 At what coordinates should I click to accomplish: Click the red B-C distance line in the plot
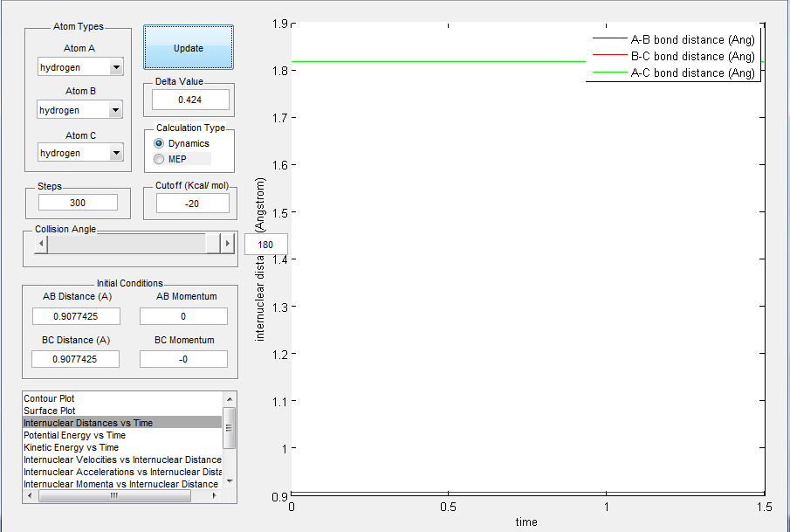click(x=528, y=492)
